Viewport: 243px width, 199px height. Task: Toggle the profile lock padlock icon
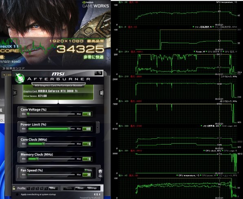point(14,188)
